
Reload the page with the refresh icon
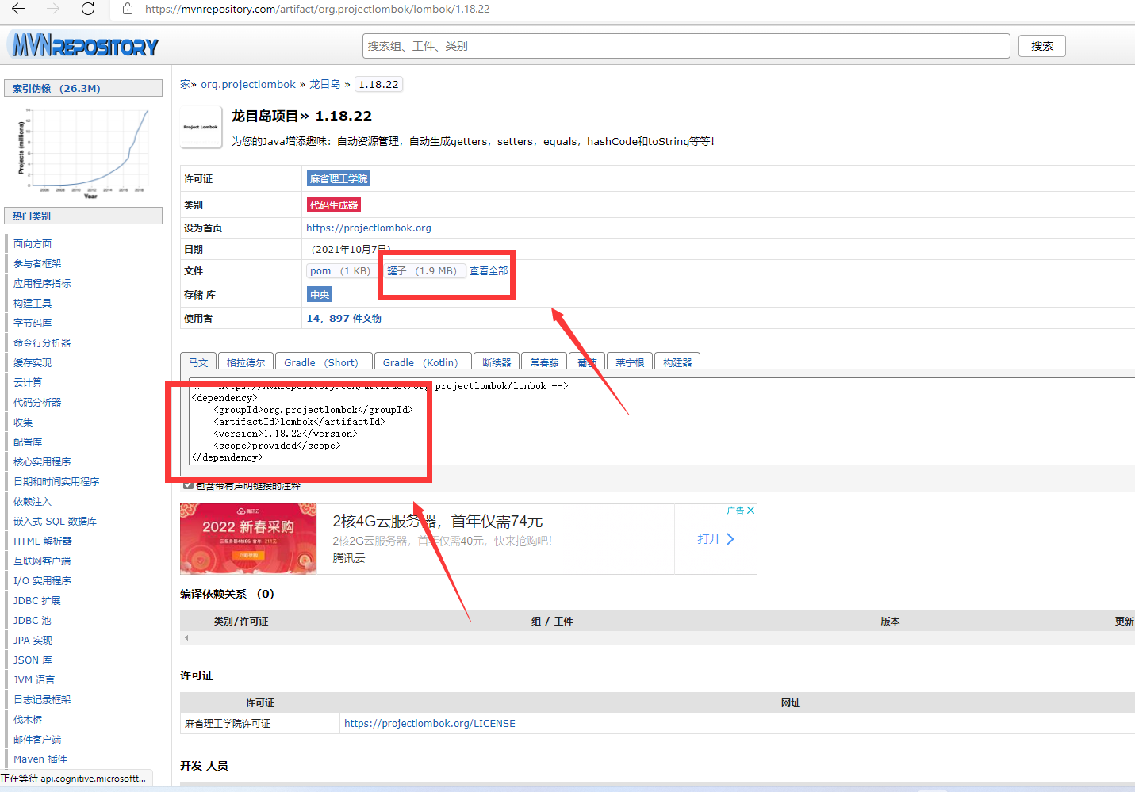point(88,9)
